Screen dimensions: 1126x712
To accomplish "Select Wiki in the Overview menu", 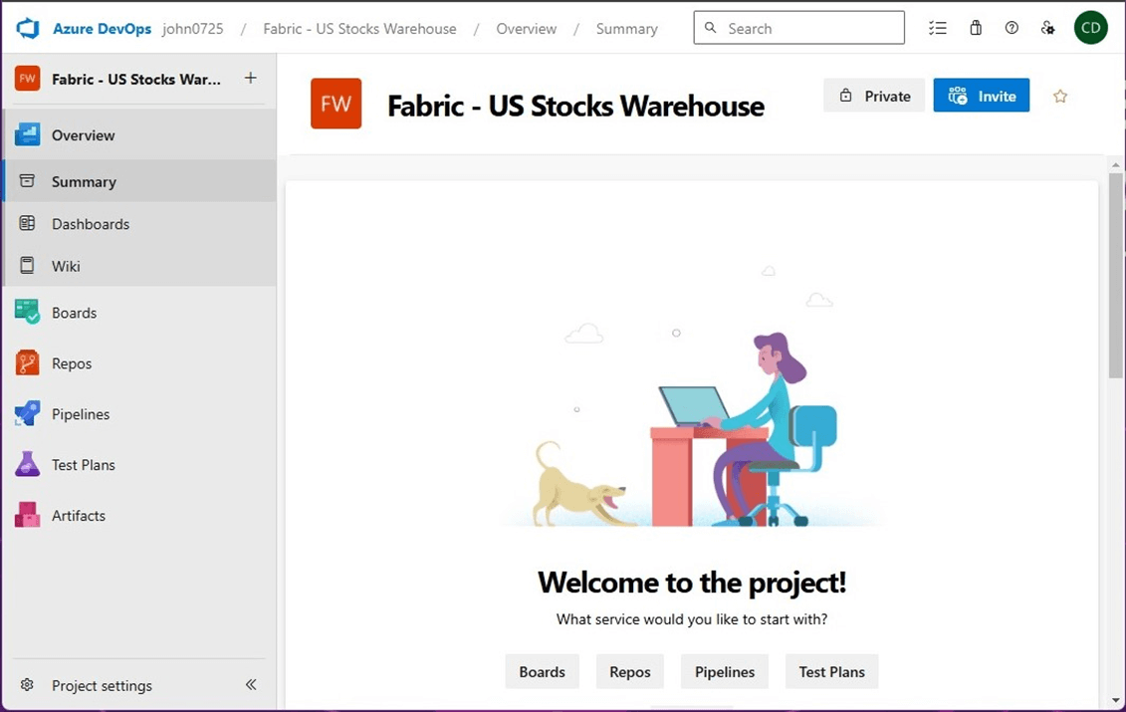I will tap(66, 266).
